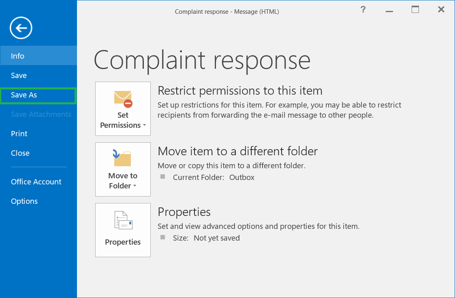
Task: Click the greyed-out Save Attachments item
Action: [x=41, y=114]
